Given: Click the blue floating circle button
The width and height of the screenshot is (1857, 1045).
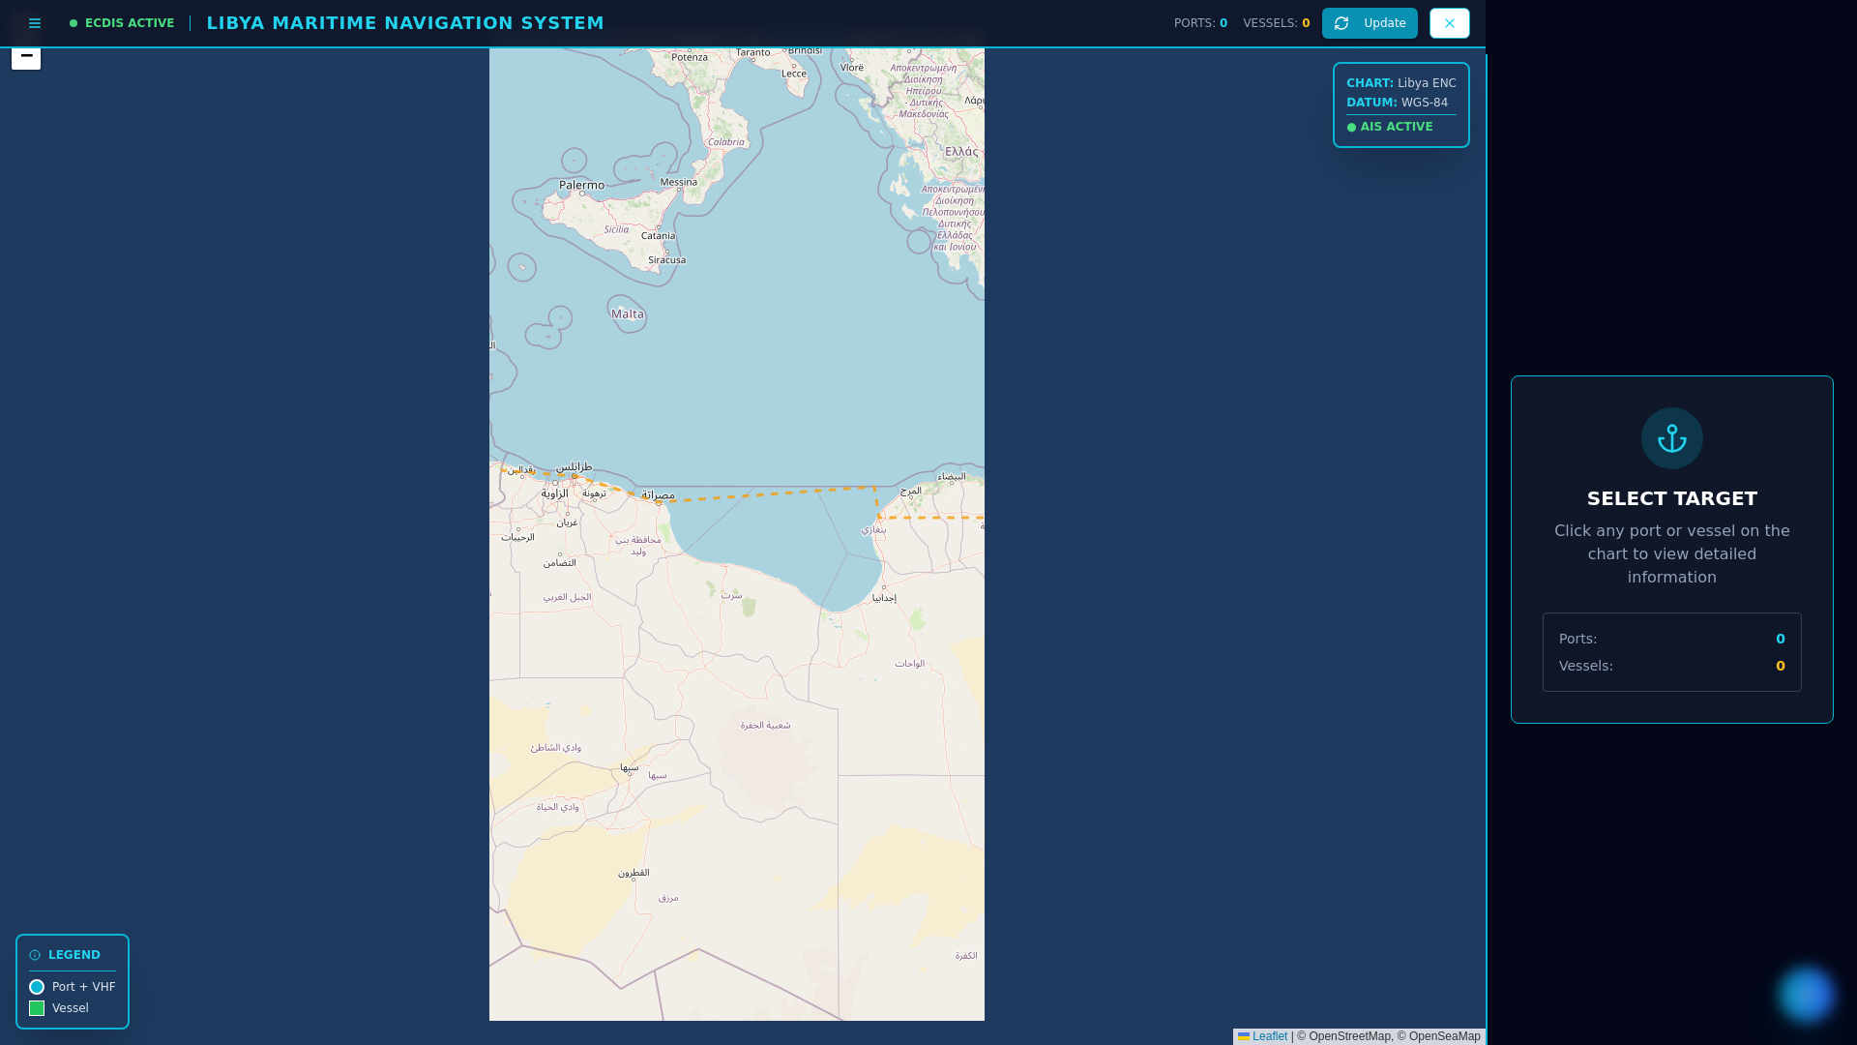Looking at the screenshot, I should click(x=1806, y=994).
